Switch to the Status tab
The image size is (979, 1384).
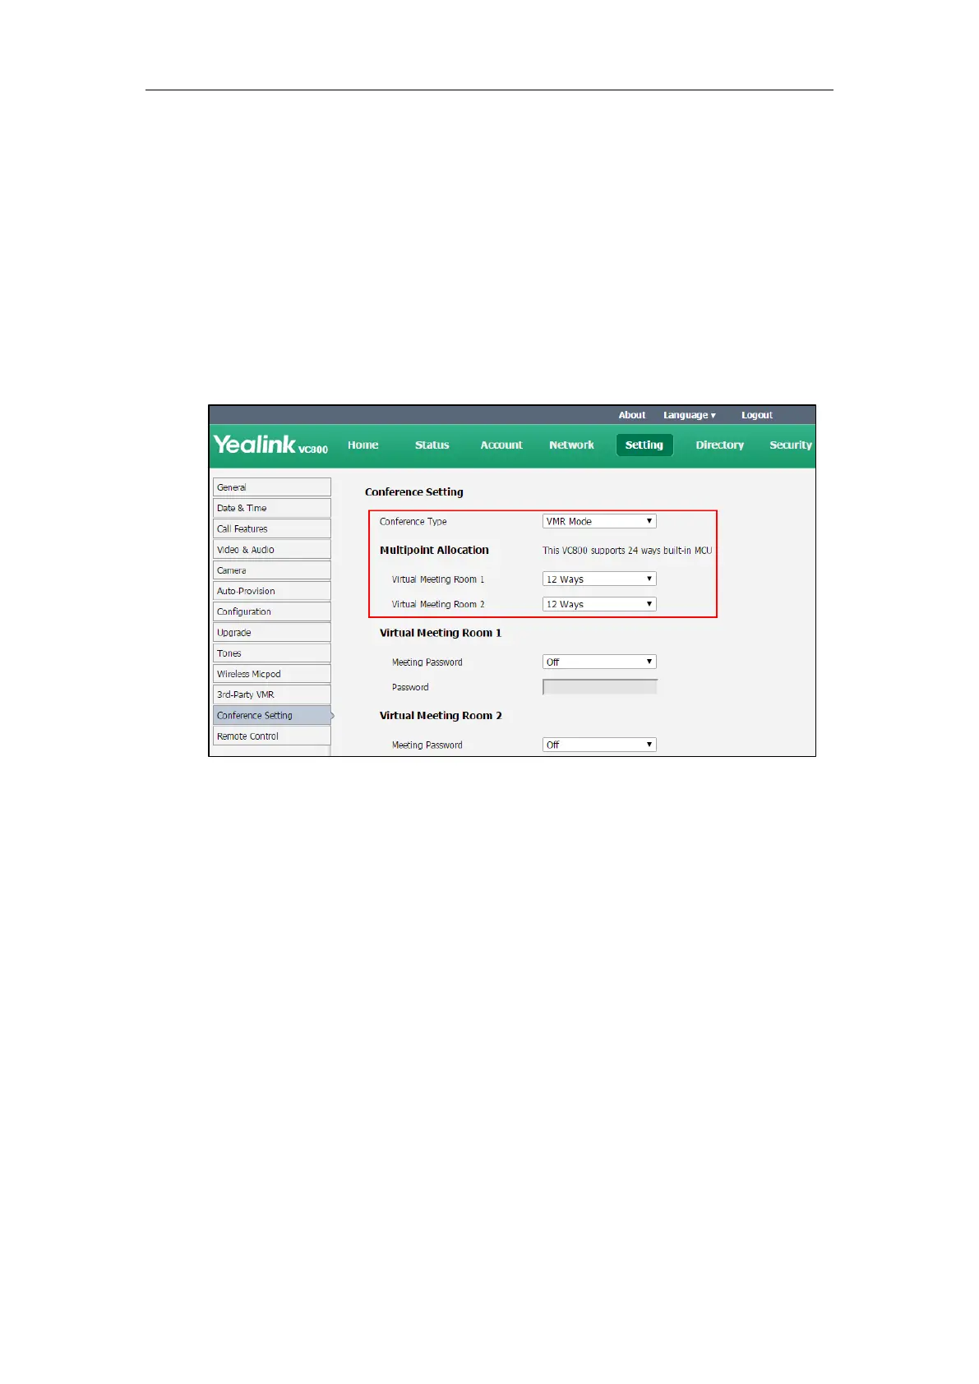point(432,445)
